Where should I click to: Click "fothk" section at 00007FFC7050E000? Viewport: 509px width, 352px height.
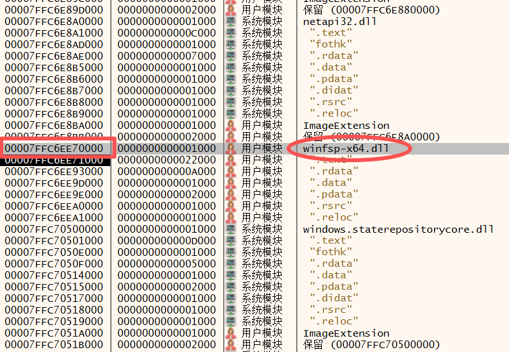point(330,252)
